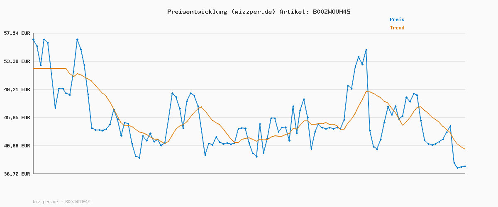This screenshot has height=207, width=498.
Task: Select the first blue data point at far left
Action: (x=34, y=40)
